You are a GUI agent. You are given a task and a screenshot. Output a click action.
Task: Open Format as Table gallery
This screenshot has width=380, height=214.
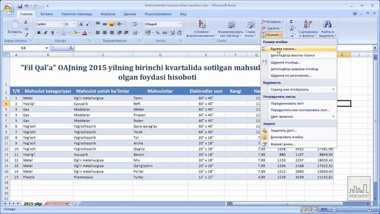click(230, 29)
